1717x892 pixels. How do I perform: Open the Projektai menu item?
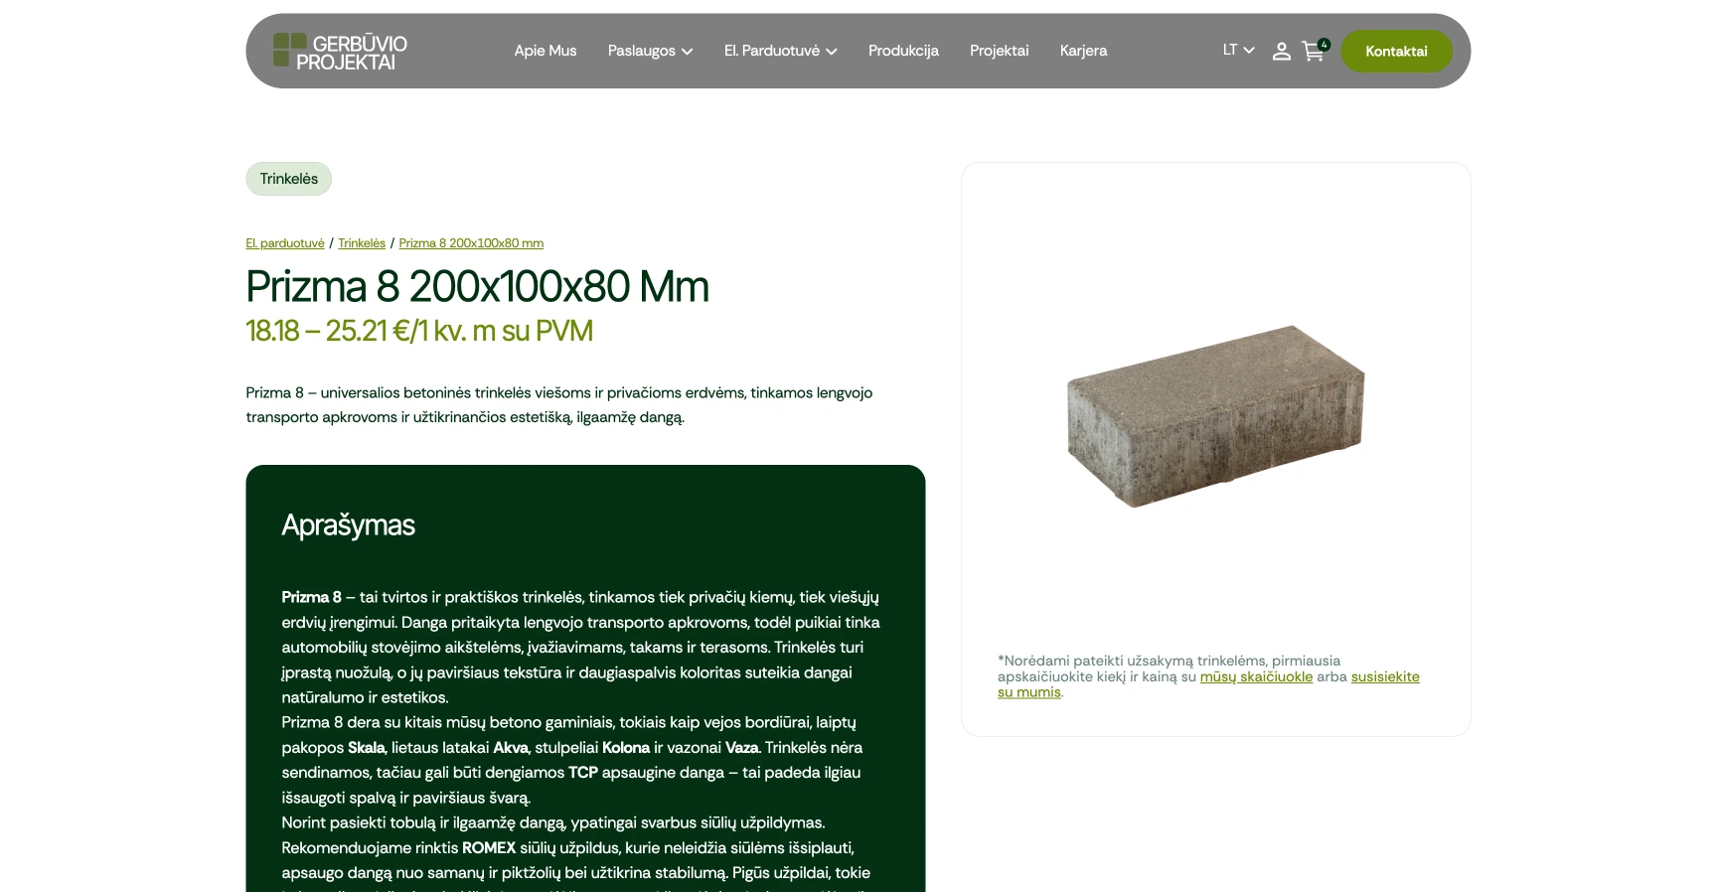point(999,51)
